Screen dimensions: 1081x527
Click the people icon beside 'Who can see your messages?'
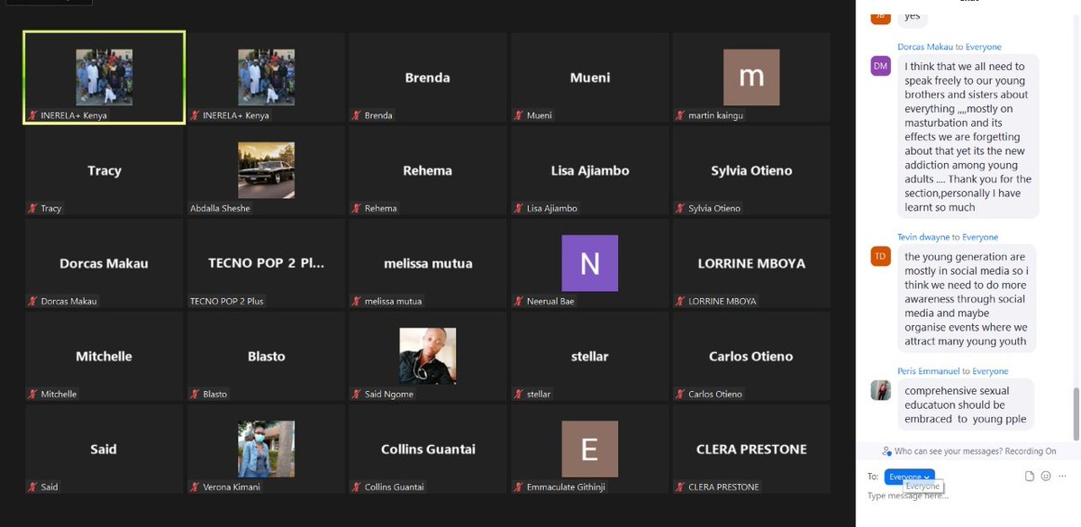(x=887, y=451)
